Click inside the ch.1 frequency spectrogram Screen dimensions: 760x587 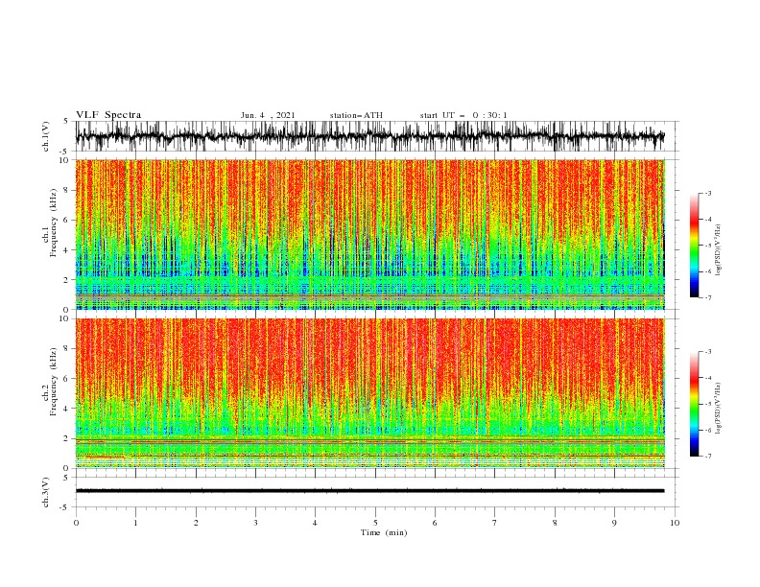[369, 234]
